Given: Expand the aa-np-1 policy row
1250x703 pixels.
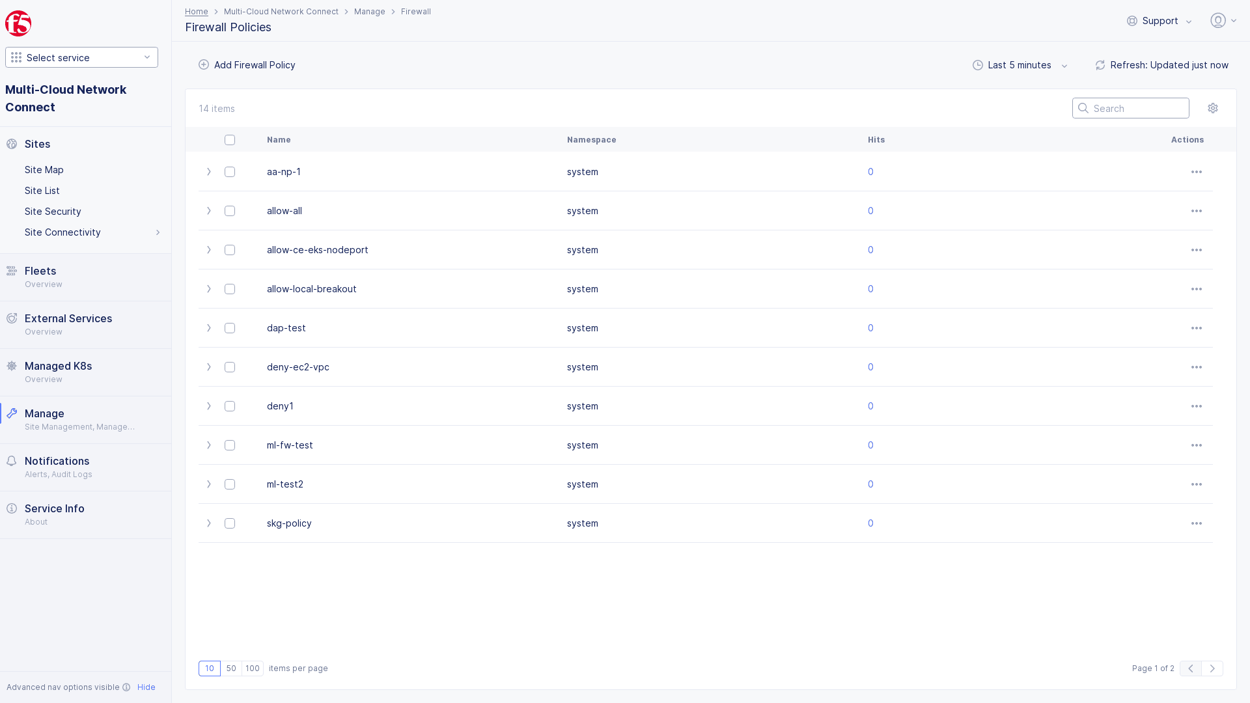Looking at the screenshot, I should point(208,172).
